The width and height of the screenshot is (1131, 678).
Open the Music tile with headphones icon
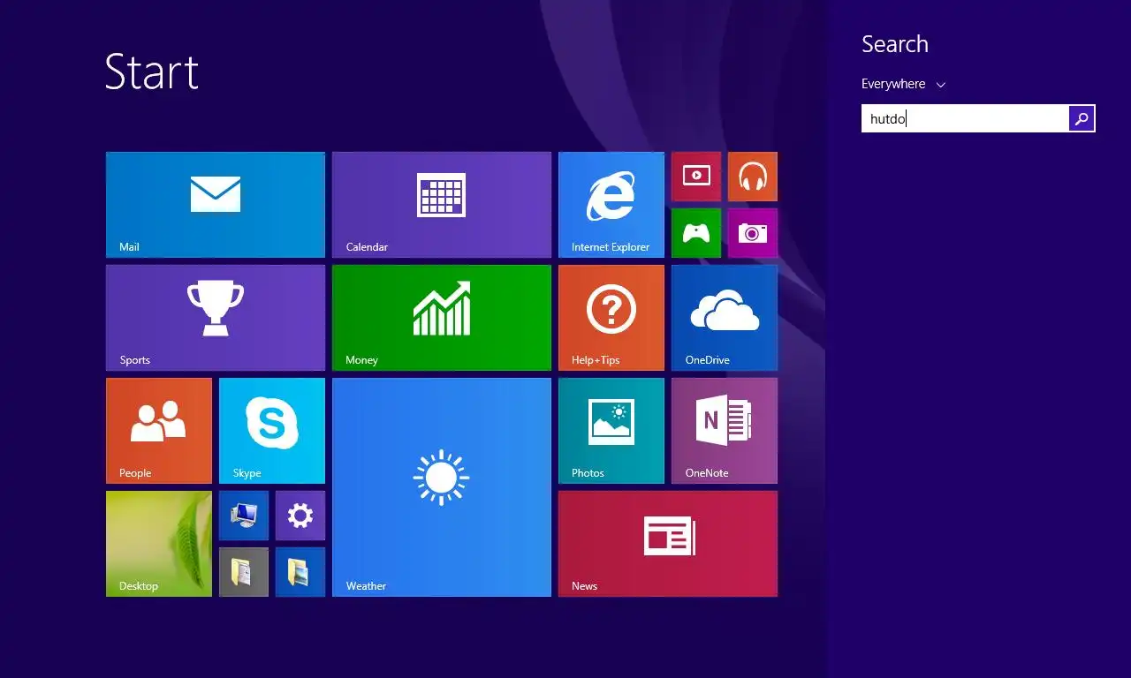click(753, 177)
